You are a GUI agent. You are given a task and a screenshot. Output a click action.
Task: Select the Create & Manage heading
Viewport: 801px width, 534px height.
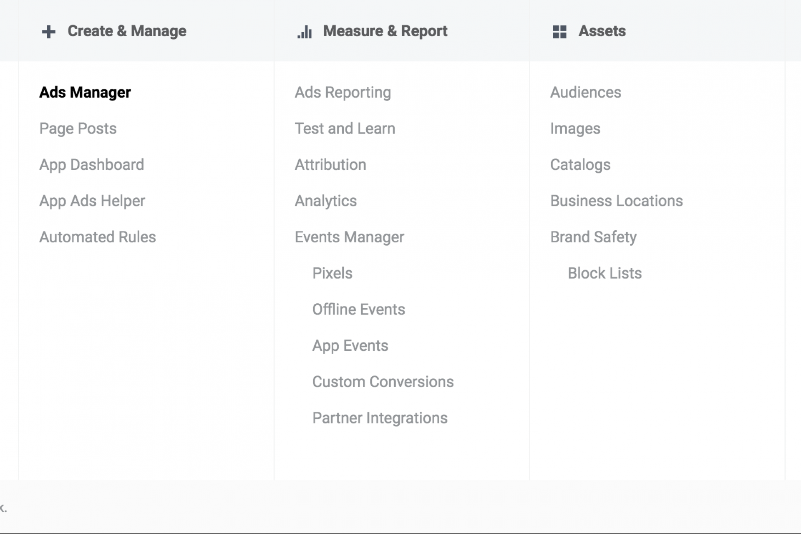click(127, 31)
